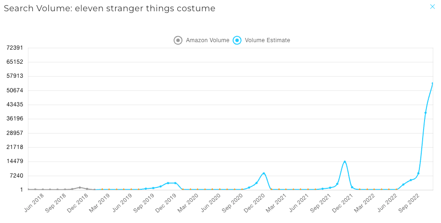Select the August 2022 rising data point
This screenshot has width=441, height=223.
click(x=410, y=180)
